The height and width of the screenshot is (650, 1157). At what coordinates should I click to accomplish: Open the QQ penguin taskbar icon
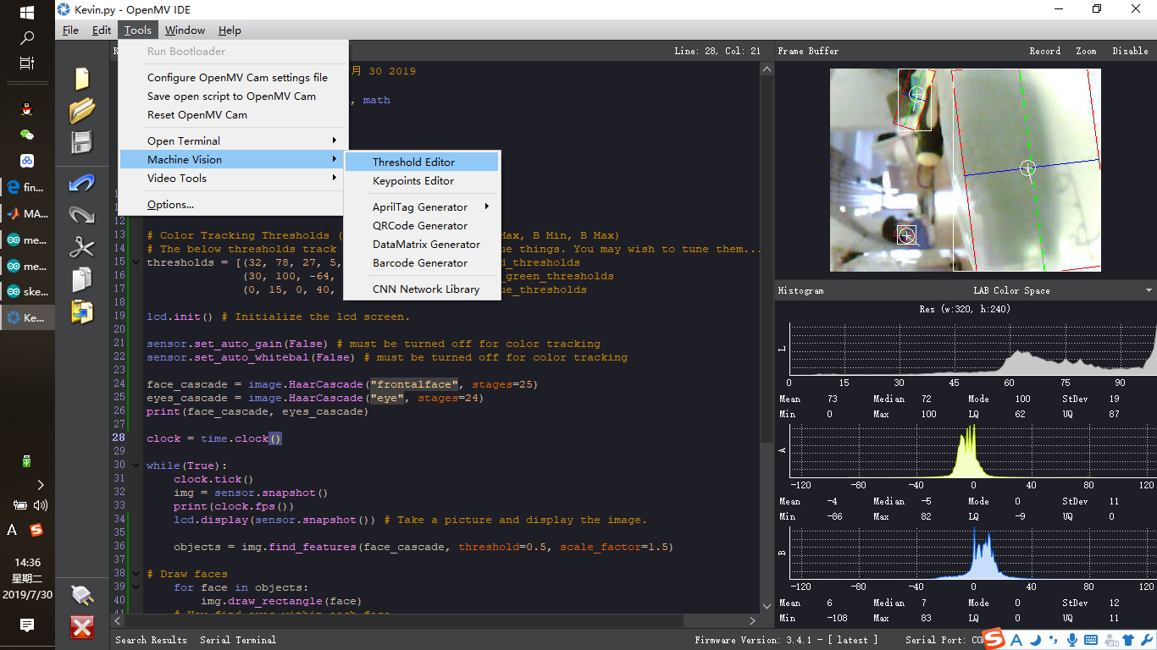pyautogui.click(x=27, y=108)
